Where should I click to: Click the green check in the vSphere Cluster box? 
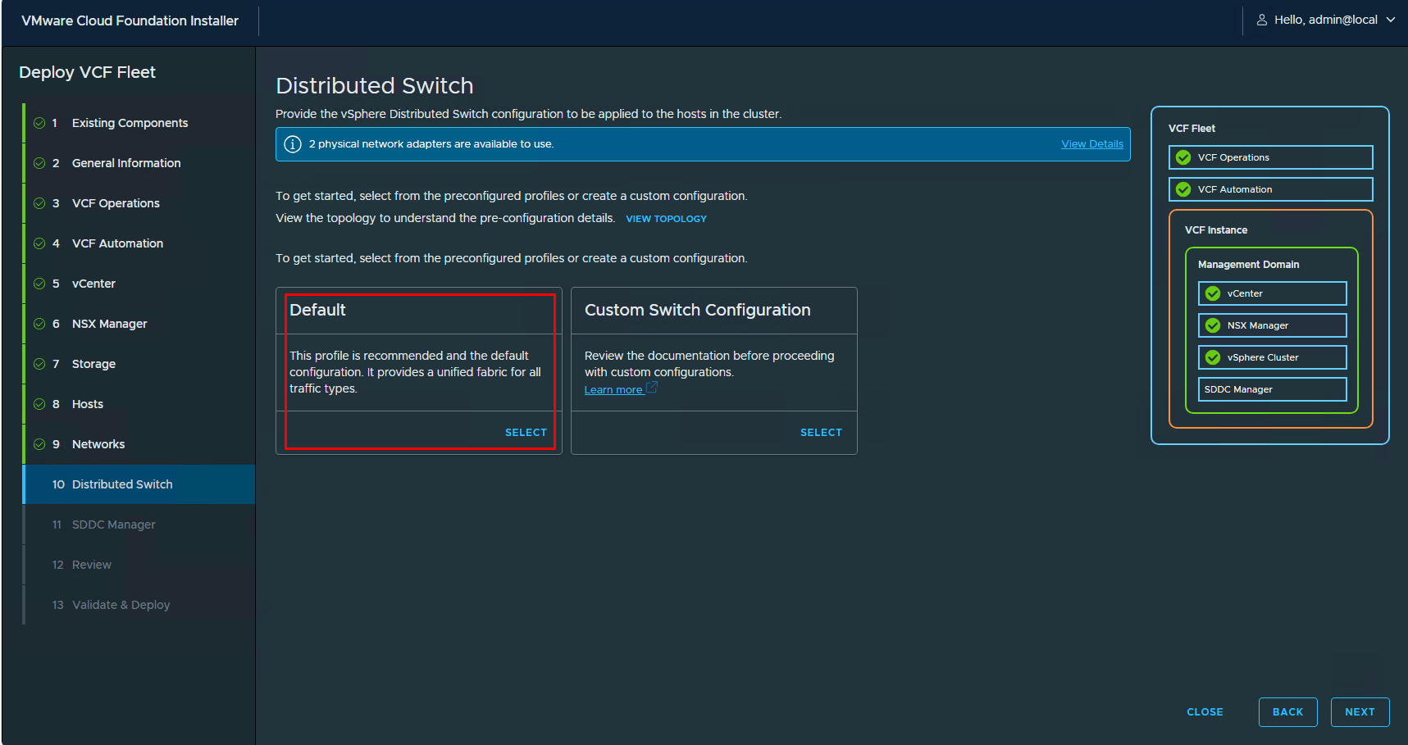1213,357
